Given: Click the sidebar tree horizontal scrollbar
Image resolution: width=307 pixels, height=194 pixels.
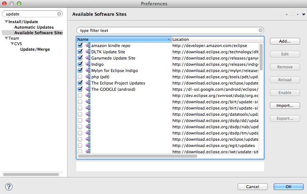Looking at the screenshot, I should [x=31, y=175].
